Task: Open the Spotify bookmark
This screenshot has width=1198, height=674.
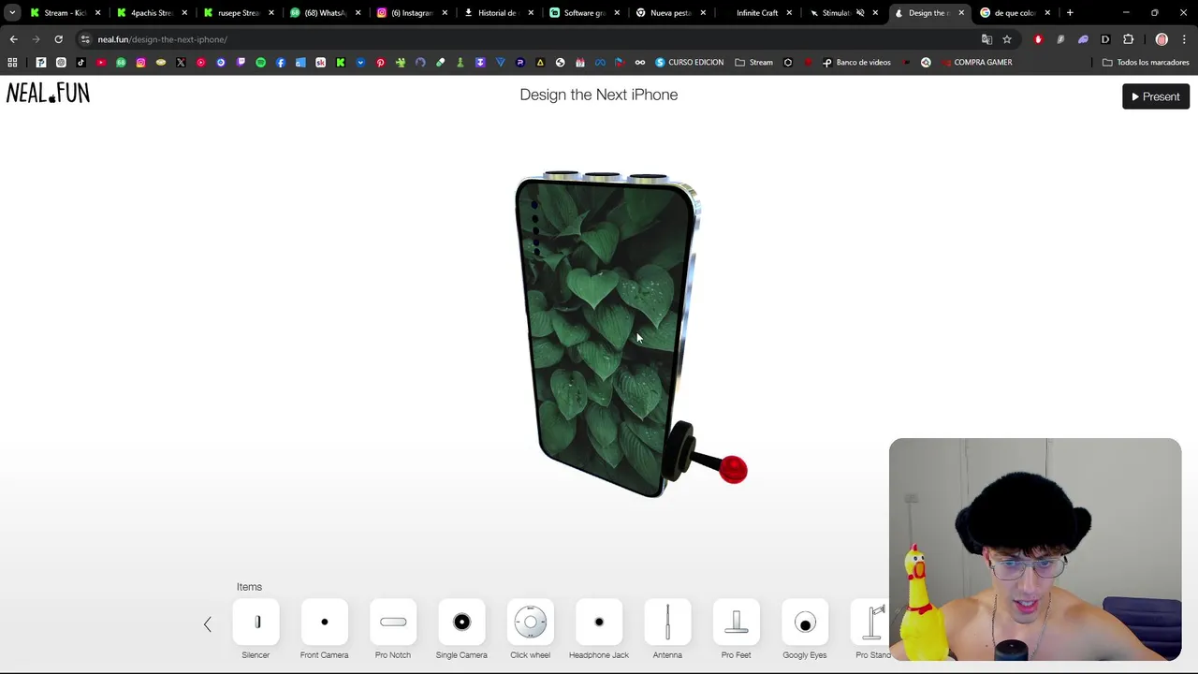Action: (x=260, y=63)
